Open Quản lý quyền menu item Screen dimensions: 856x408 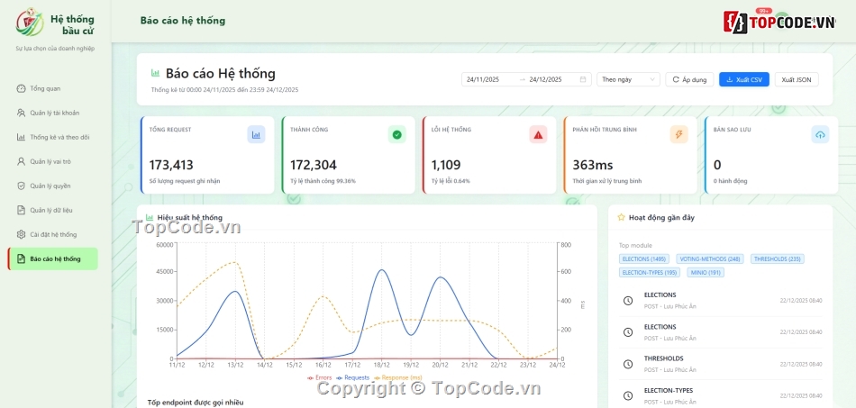[52, 186]
